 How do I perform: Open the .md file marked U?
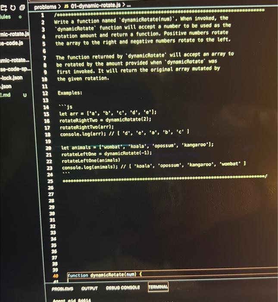[x=5, y=95]
